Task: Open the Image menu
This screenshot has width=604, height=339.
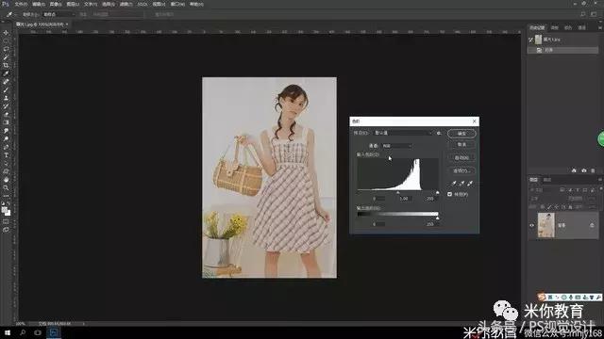Action: coord(56,4)
